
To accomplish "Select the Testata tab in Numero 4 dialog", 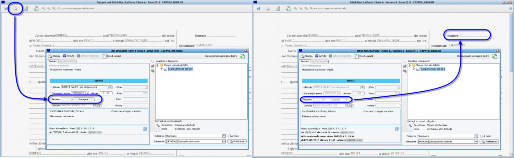I will pos(305,61).
